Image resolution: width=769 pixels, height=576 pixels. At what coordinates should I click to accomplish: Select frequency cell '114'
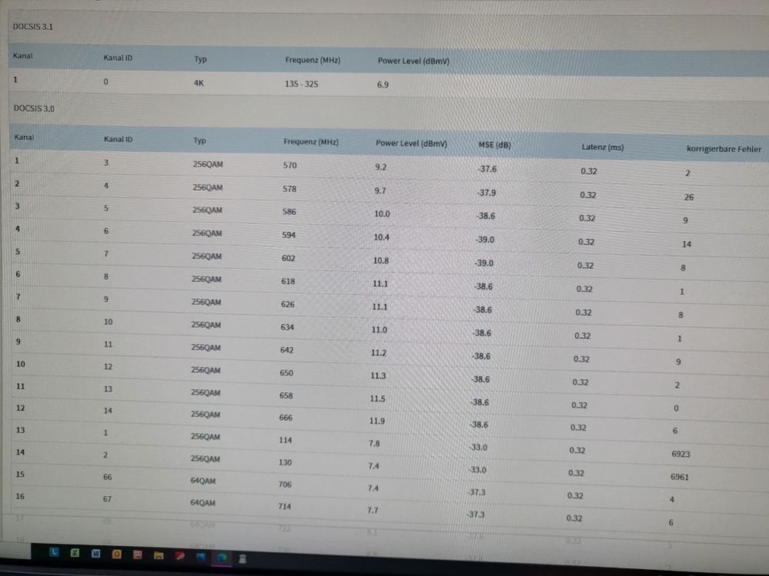click(286, 440)
